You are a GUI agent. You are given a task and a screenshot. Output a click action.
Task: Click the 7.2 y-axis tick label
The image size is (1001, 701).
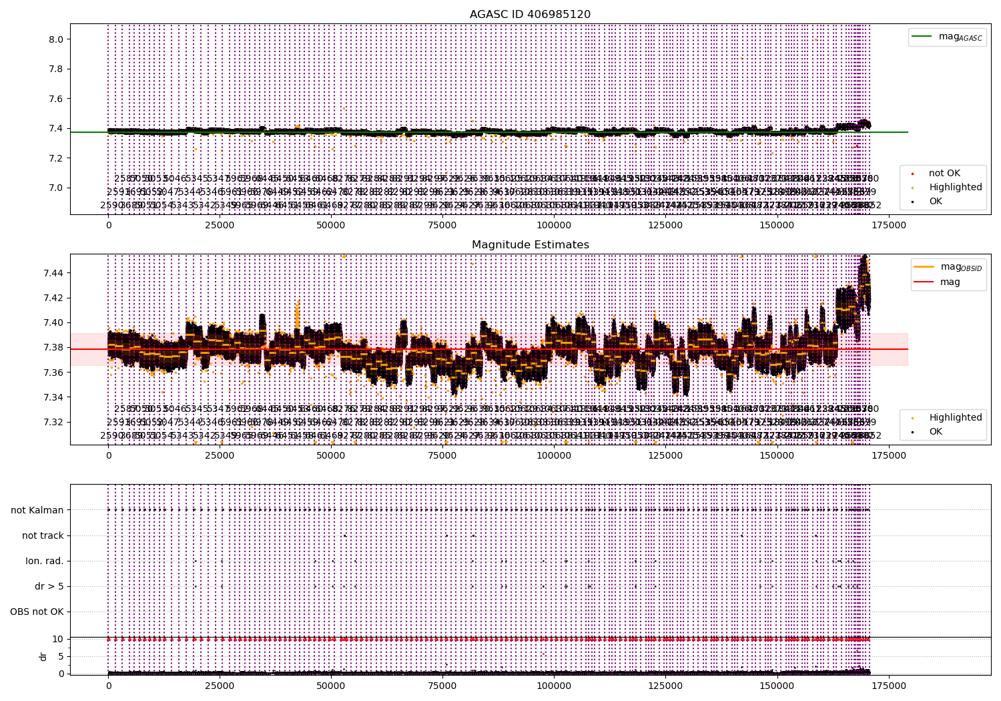[56, 158]
